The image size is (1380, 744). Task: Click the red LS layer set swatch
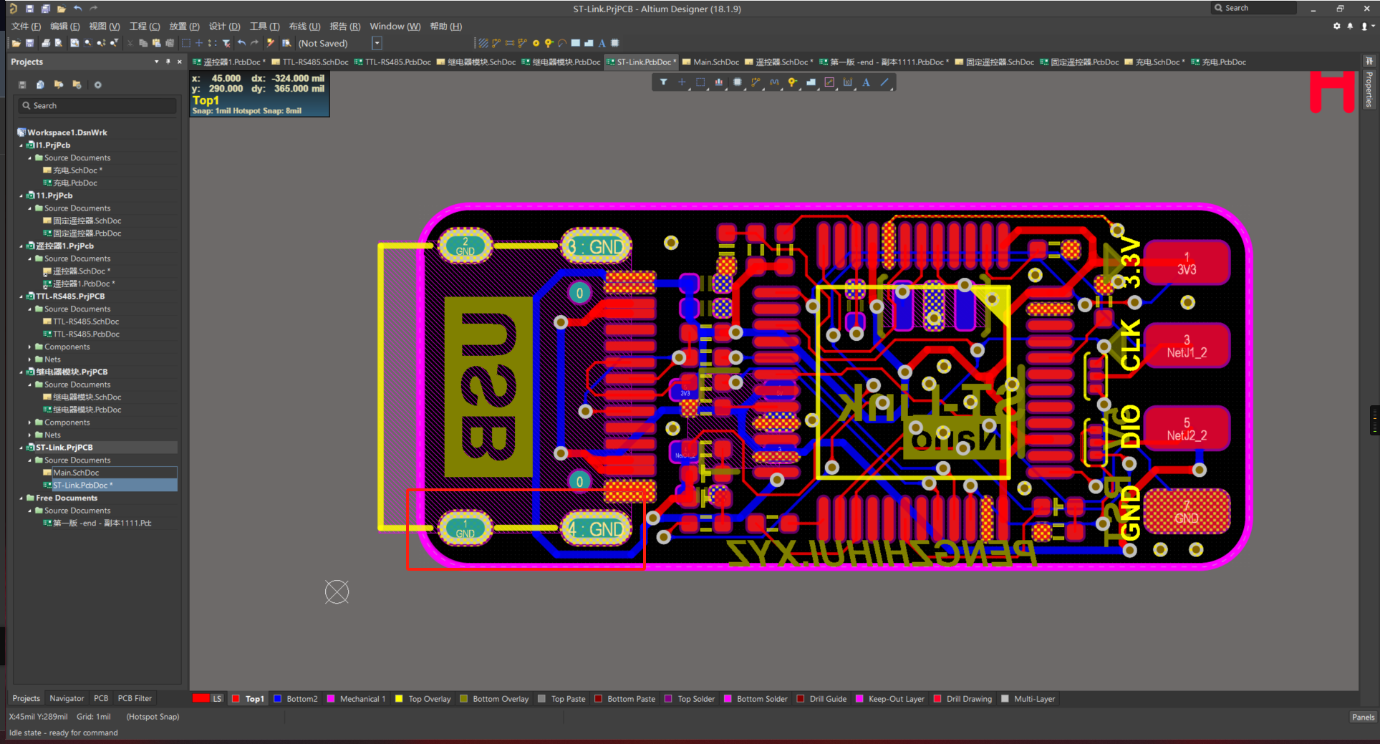click(201, 699)
